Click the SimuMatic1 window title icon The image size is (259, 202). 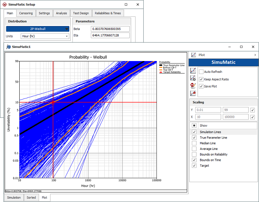8,47
